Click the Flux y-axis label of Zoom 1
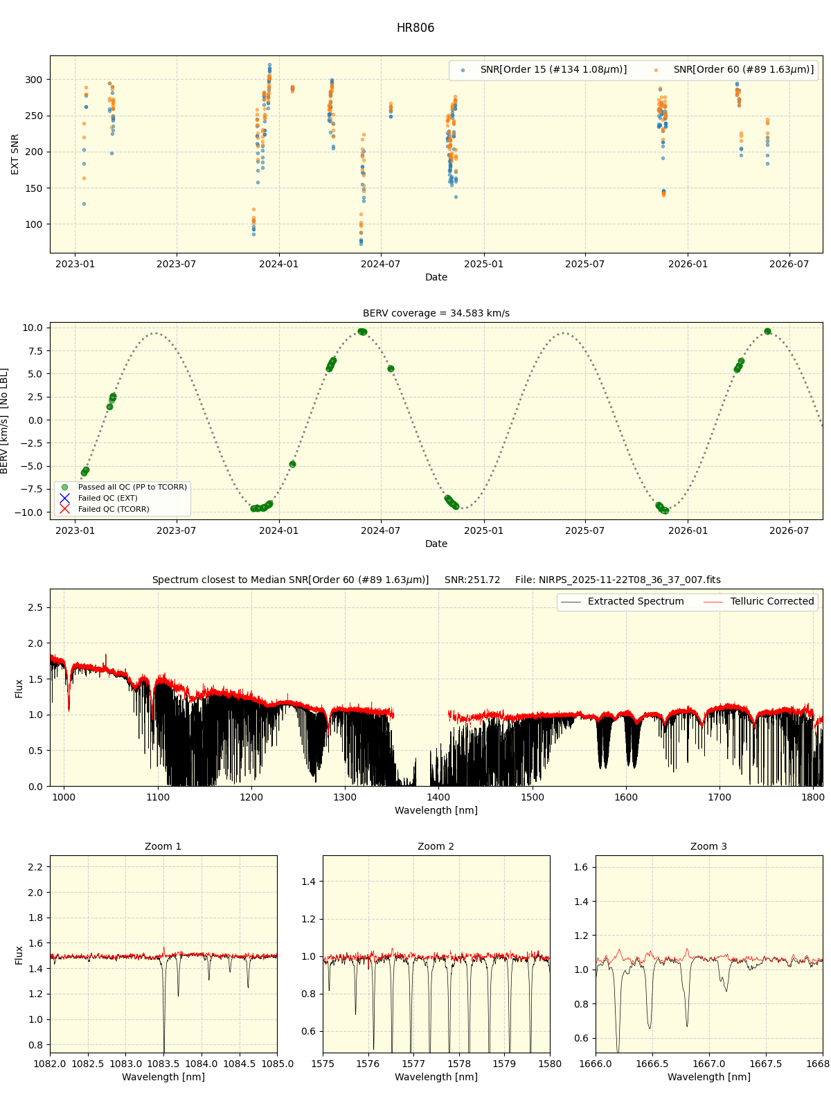 point(19,955)
